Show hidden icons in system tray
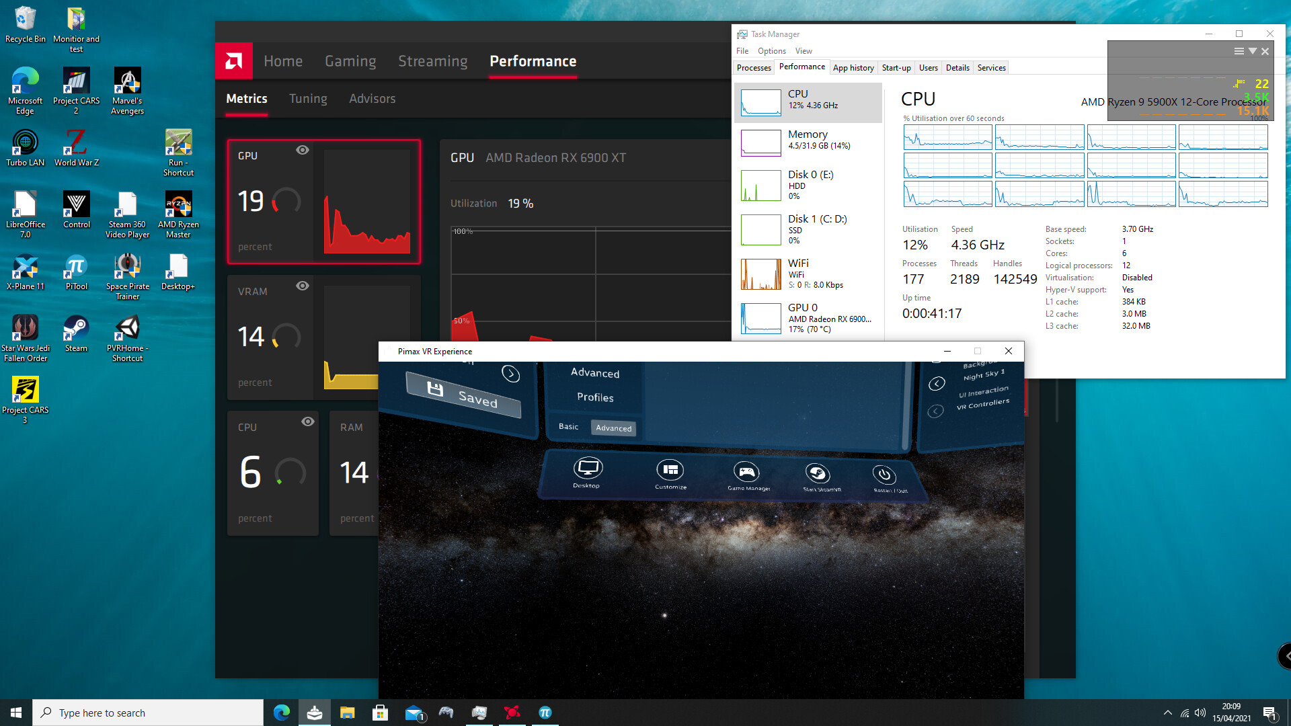Viewport: 1291px width, 726px height. pyautogui.click(x=1167, y=713)
